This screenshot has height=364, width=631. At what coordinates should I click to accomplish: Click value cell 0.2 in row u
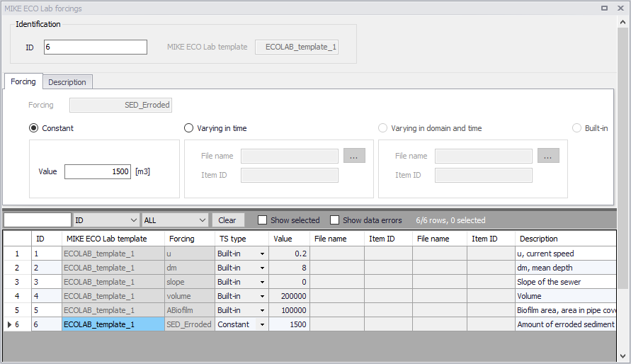point(290,254)
